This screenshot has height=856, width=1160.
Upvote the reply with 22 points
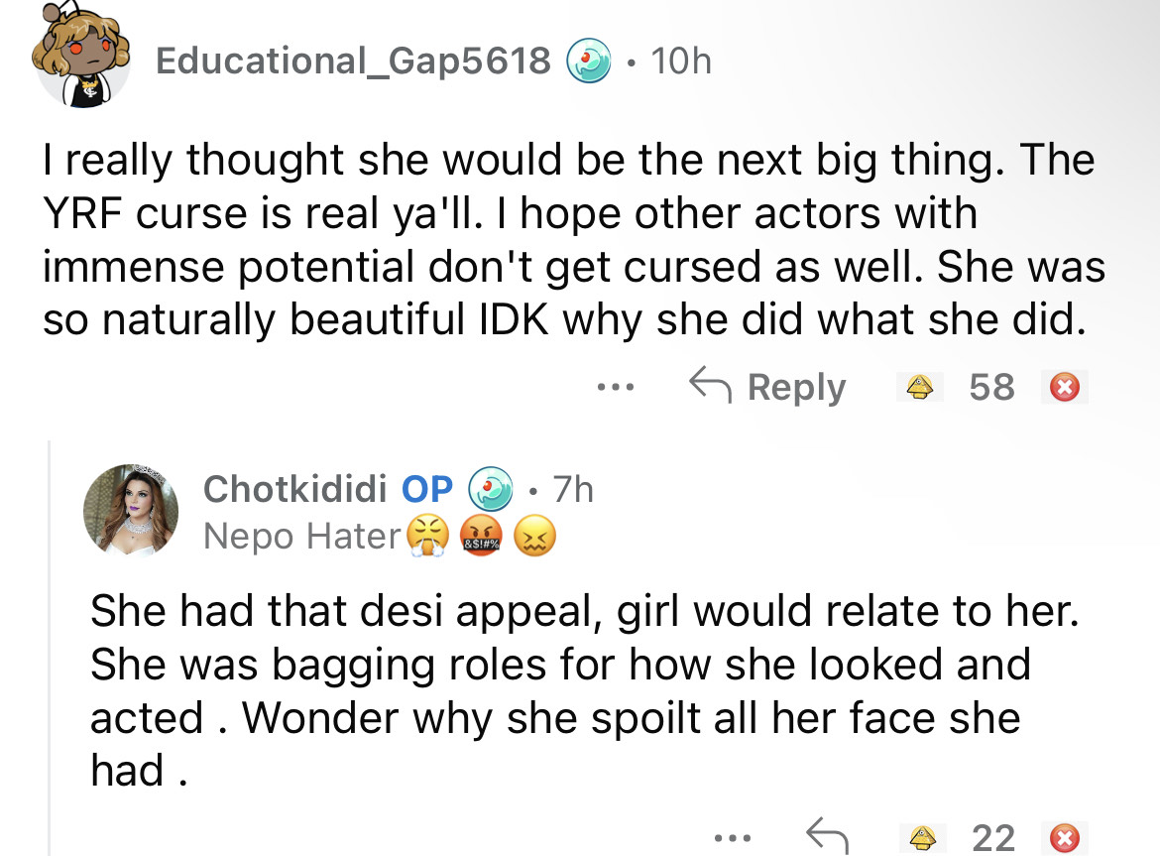[921, 838]
